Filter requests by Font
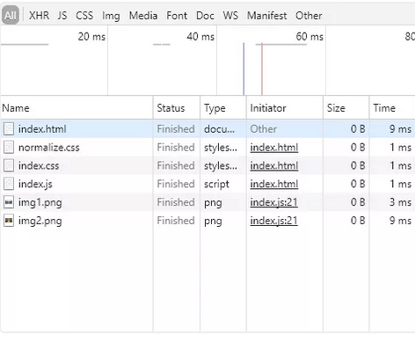 (177, 15)
